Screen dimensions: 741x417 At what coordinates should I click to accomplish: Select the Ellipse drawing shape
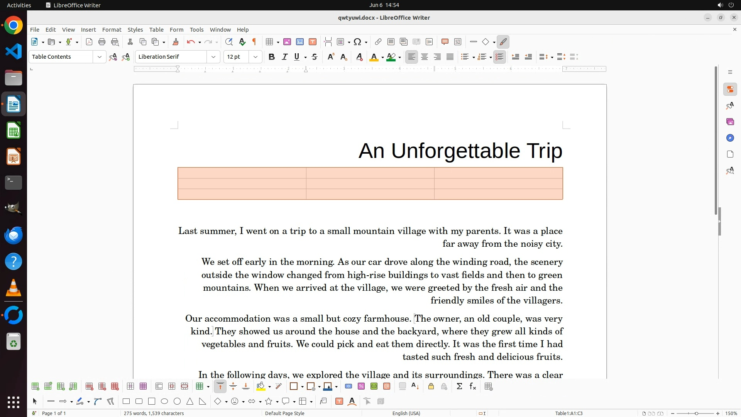(164, 402)
